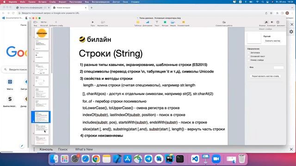Open the Анимация inspector icon
Viewport: 296px width, 166px height.
tap(272, 22)
